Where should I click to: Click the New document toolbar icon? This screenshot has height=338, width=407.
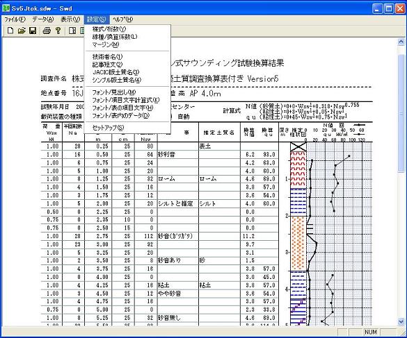10,31
